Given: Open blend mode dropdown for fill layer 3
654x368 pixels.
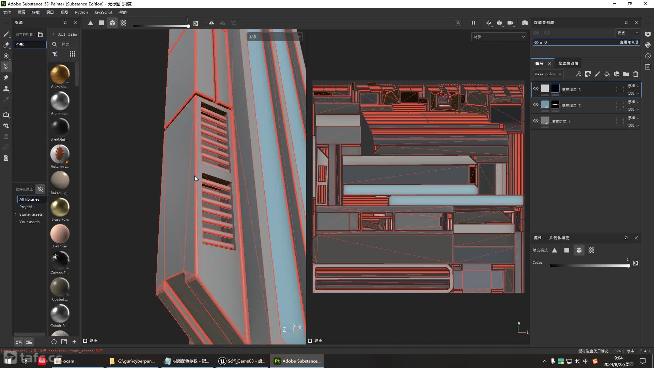Looking at the screenshot, I should pos(634,86).
